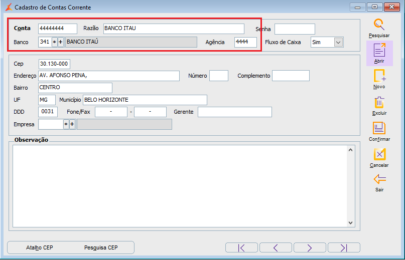Click the Município field showing BELO HORIZONTE
Image resolution: width=405 pixels, height=260 pixels.
(145, 100)
